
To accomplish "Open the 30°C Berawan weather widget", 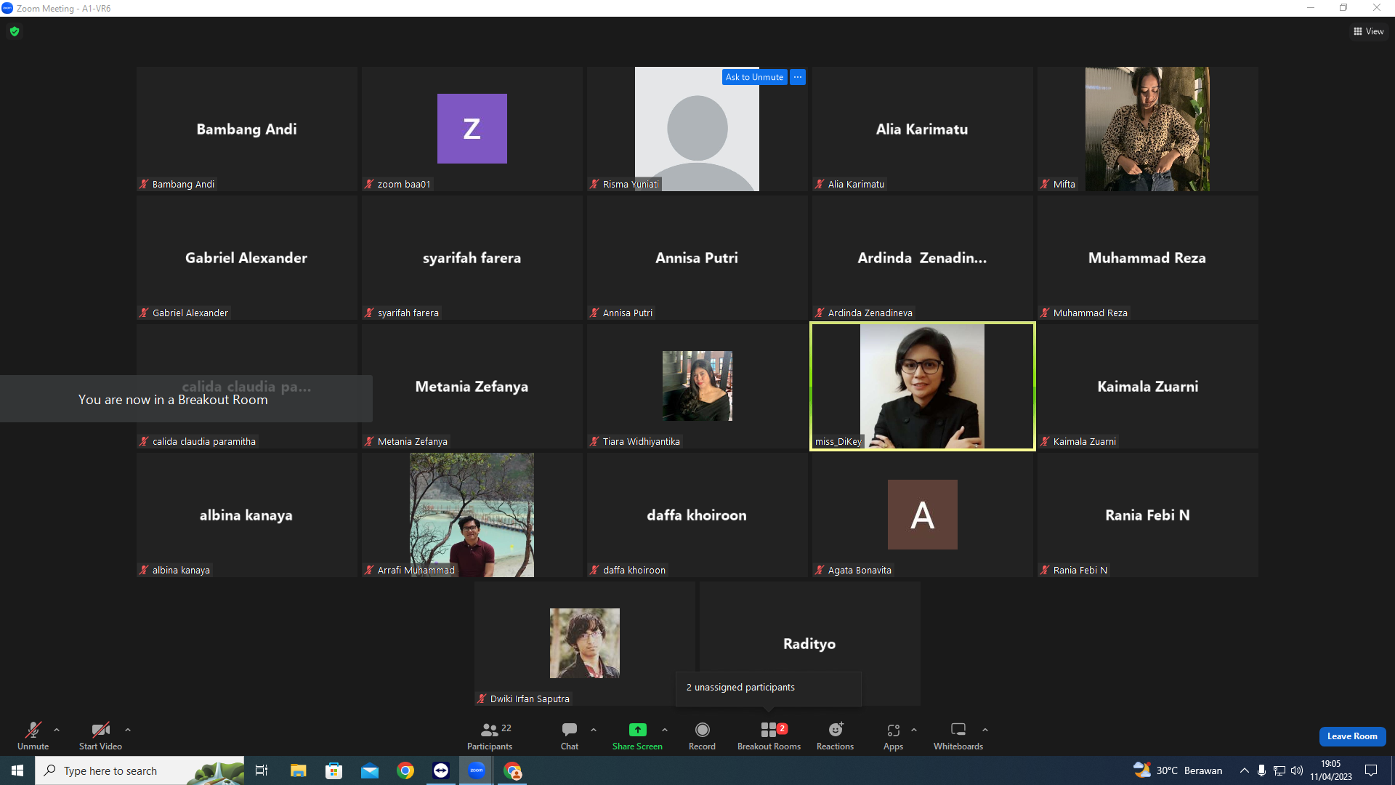I will point(1178,770).
